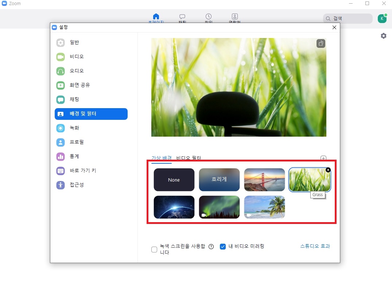The image size is (392, 293).
Task: Click the gear settings icon in the main Zoom window
Action: point(384,36)
